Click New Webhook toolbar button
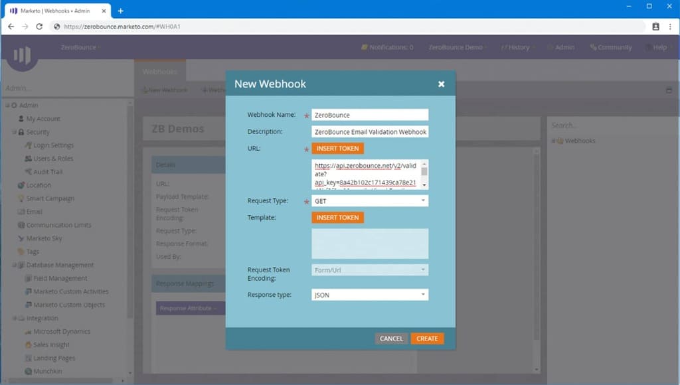This screenshot has width=680, height=385. 165,90
